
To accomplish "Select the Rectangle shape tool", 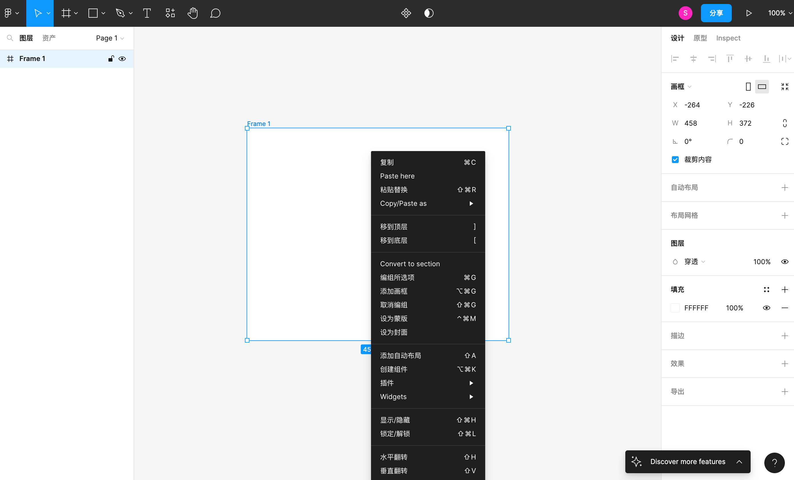I will coord(93,13).
